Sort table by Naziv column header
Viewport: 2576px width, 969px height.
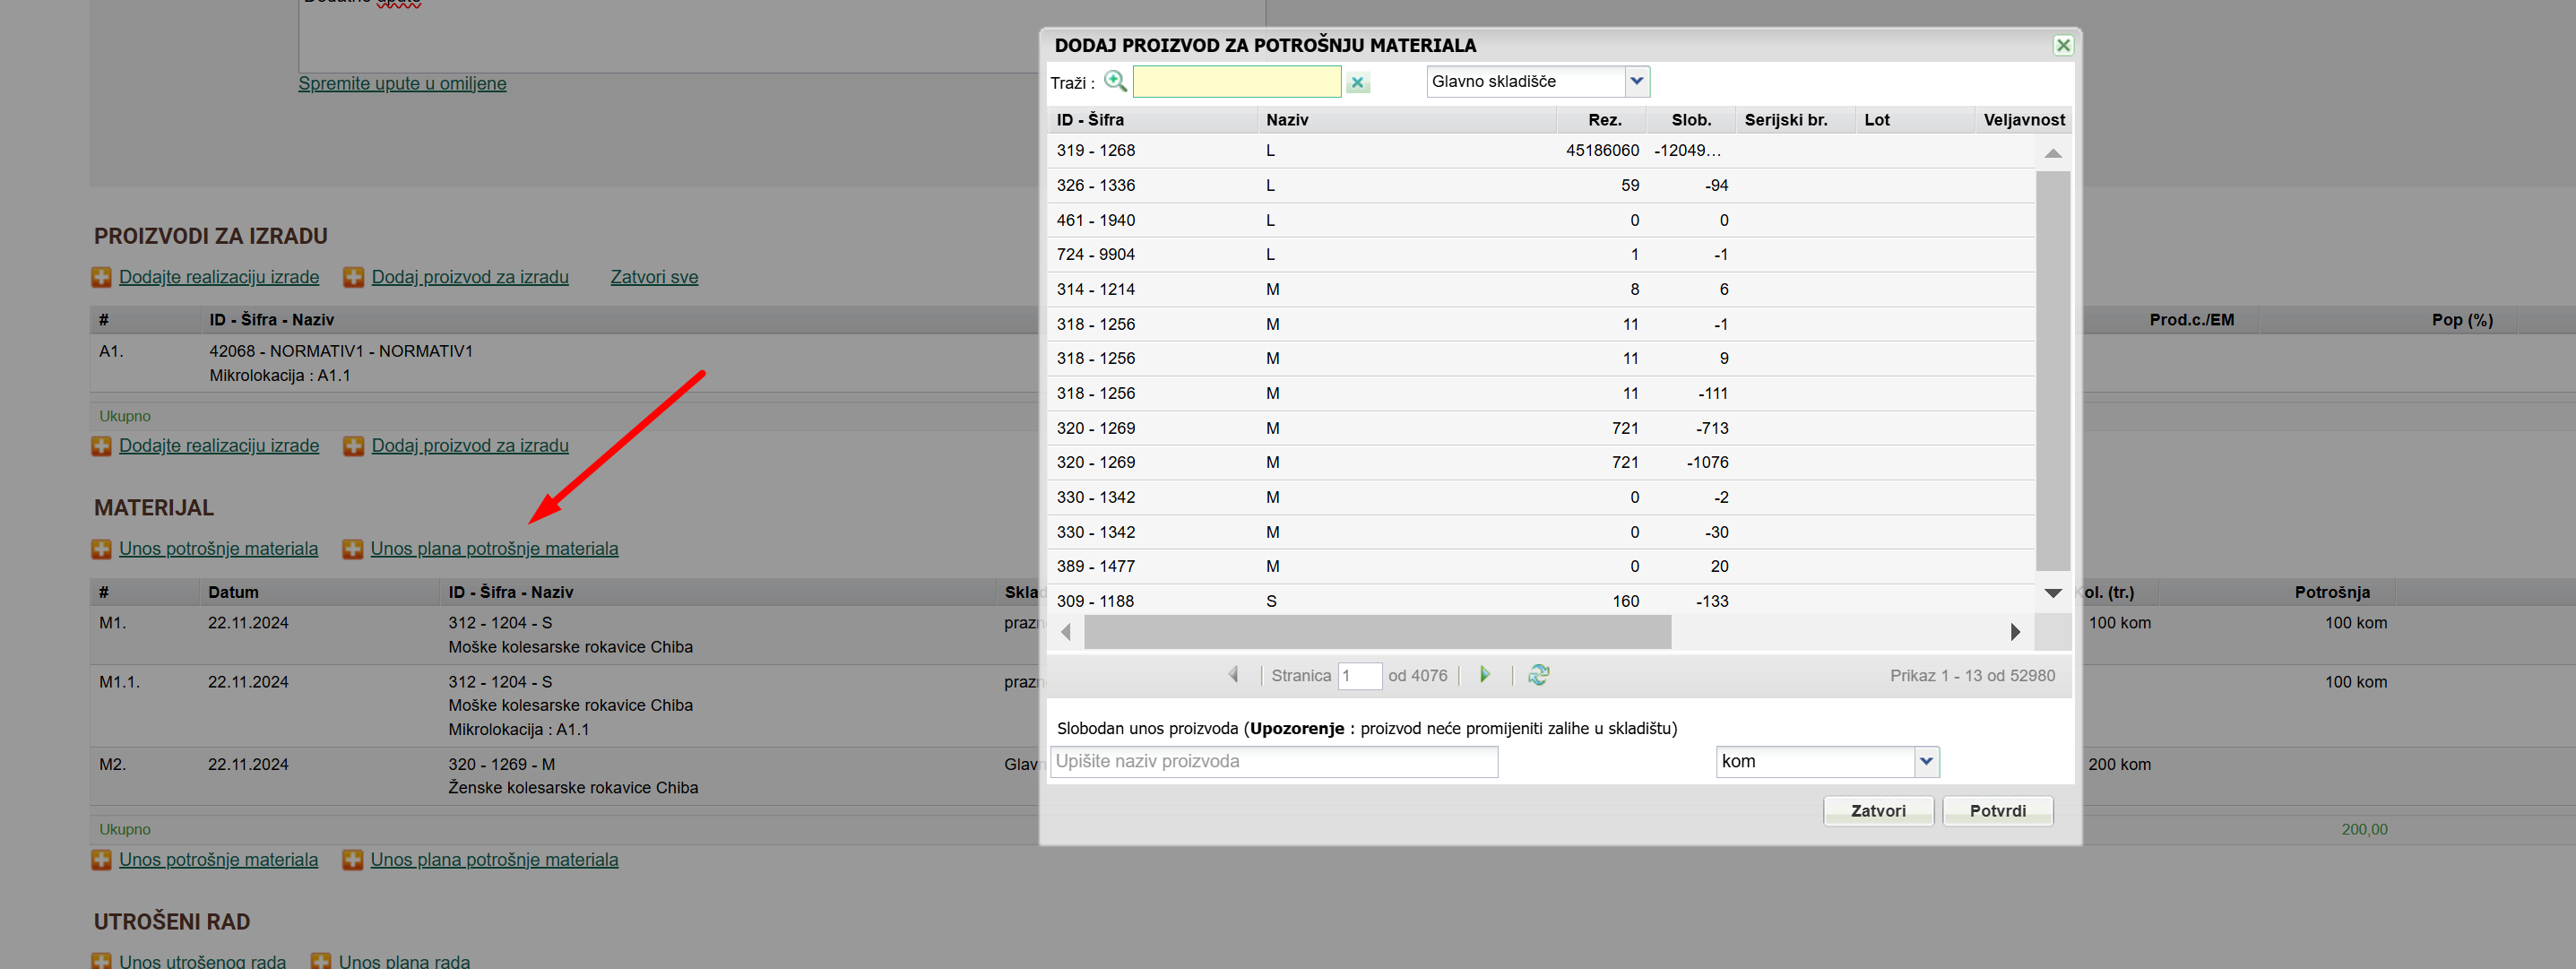(x=1287, y=120)
